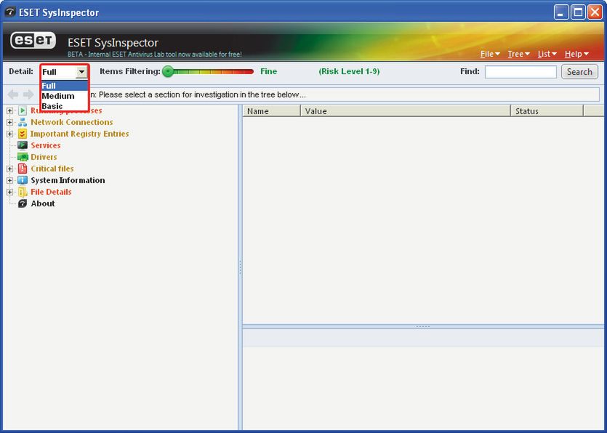Click the Items Filtering slider handle
The image size is (607, 433).
[x=168, y=72]
